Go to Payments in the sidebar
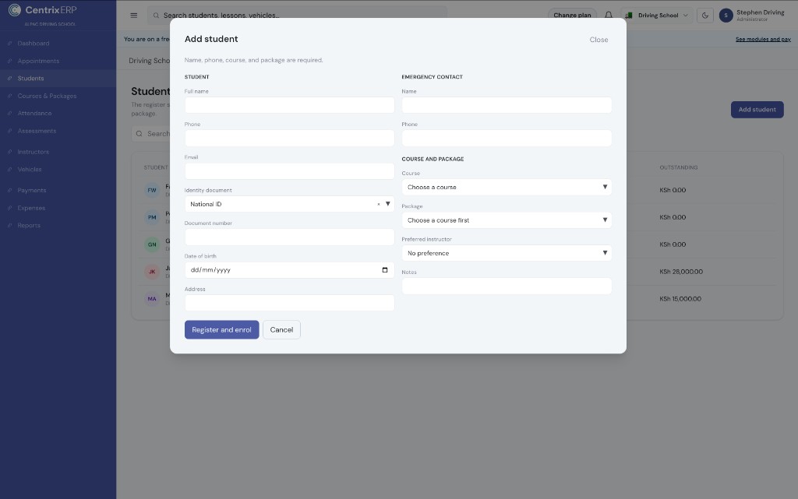Viewport: 798px width, 499px height. [x=31, y=191]
